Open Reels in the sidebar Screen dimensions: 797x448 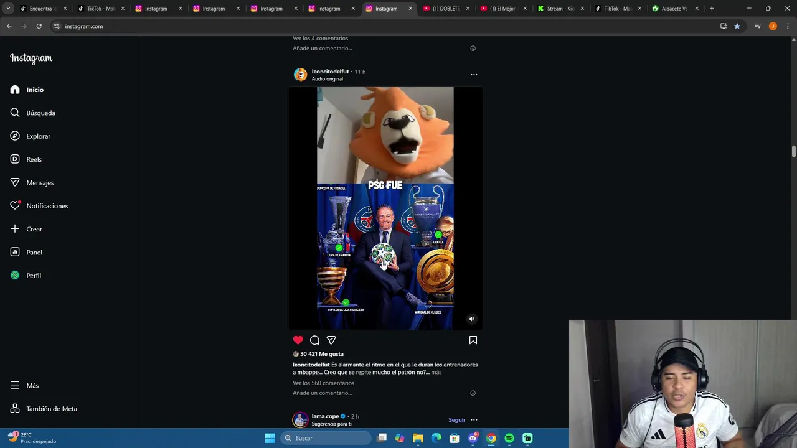(x=26, y=159)
